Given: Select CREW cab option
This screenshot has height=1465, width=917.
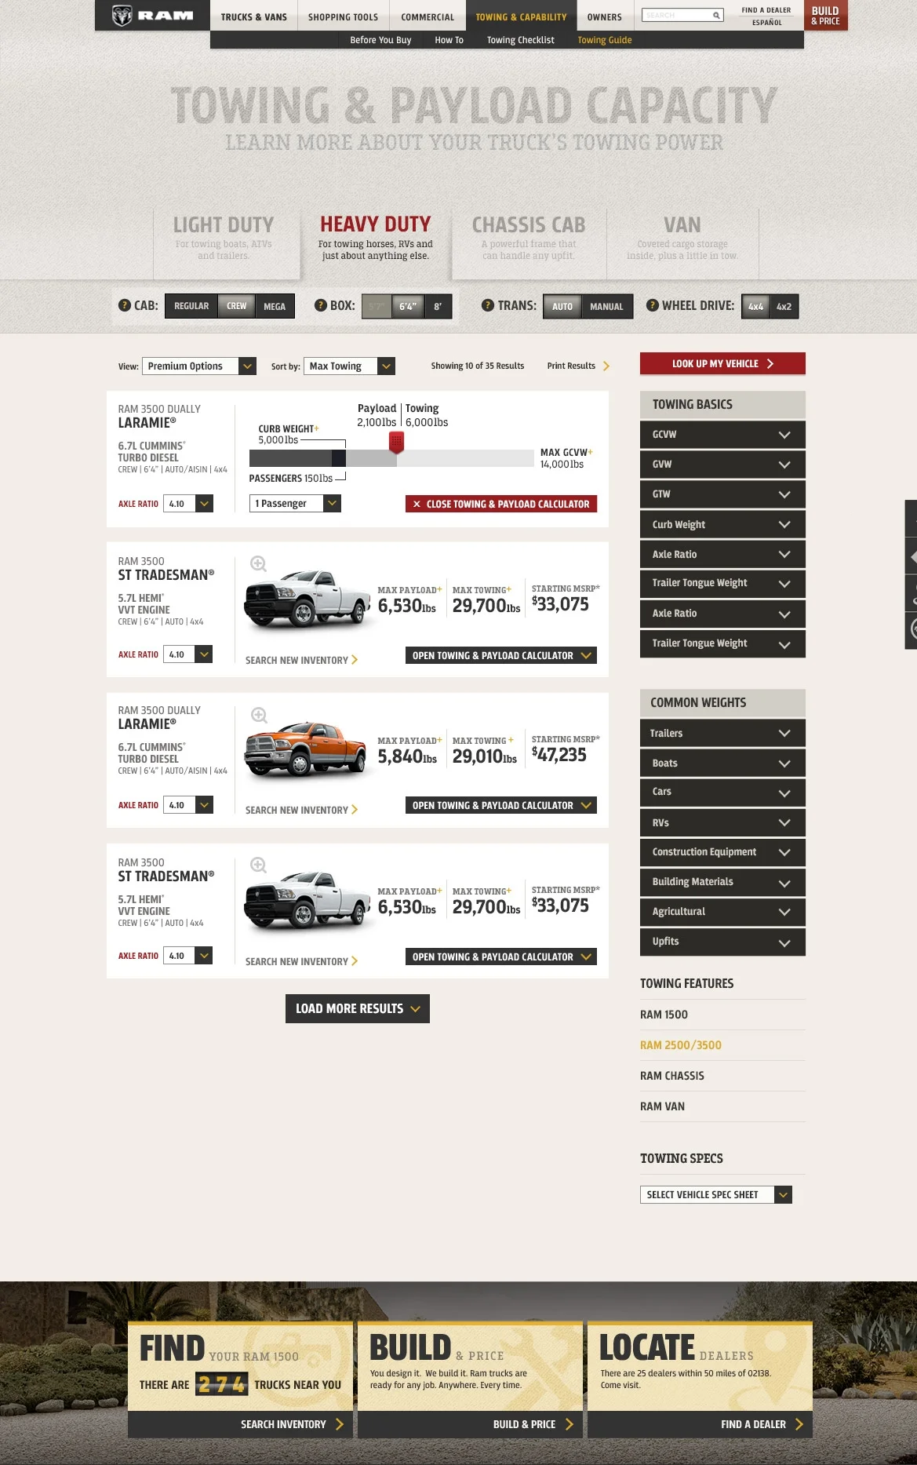Looking at the screenshot, I should coord(236,306).
